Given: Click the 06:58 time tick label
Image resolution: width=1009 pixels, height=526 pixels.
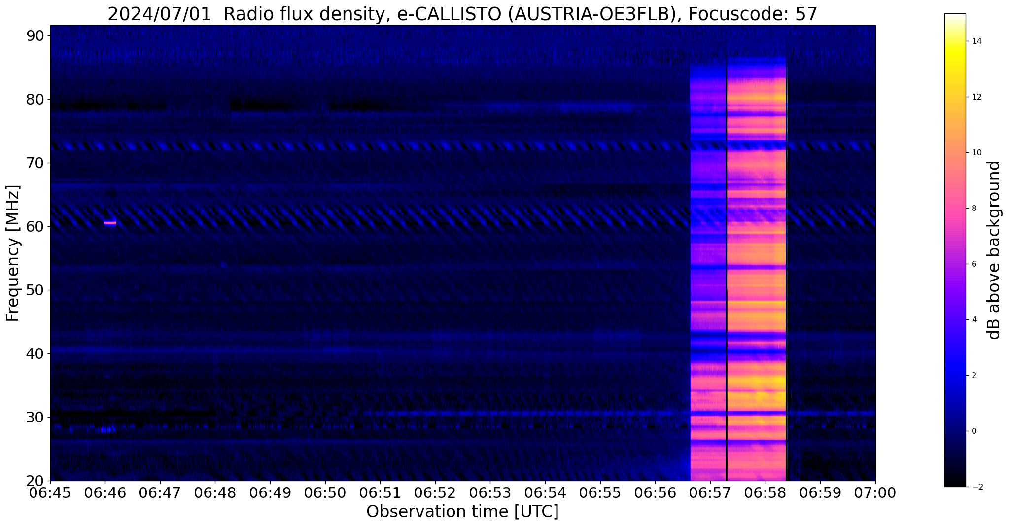Looking at the screenshot, I should (x=765, y=492).
